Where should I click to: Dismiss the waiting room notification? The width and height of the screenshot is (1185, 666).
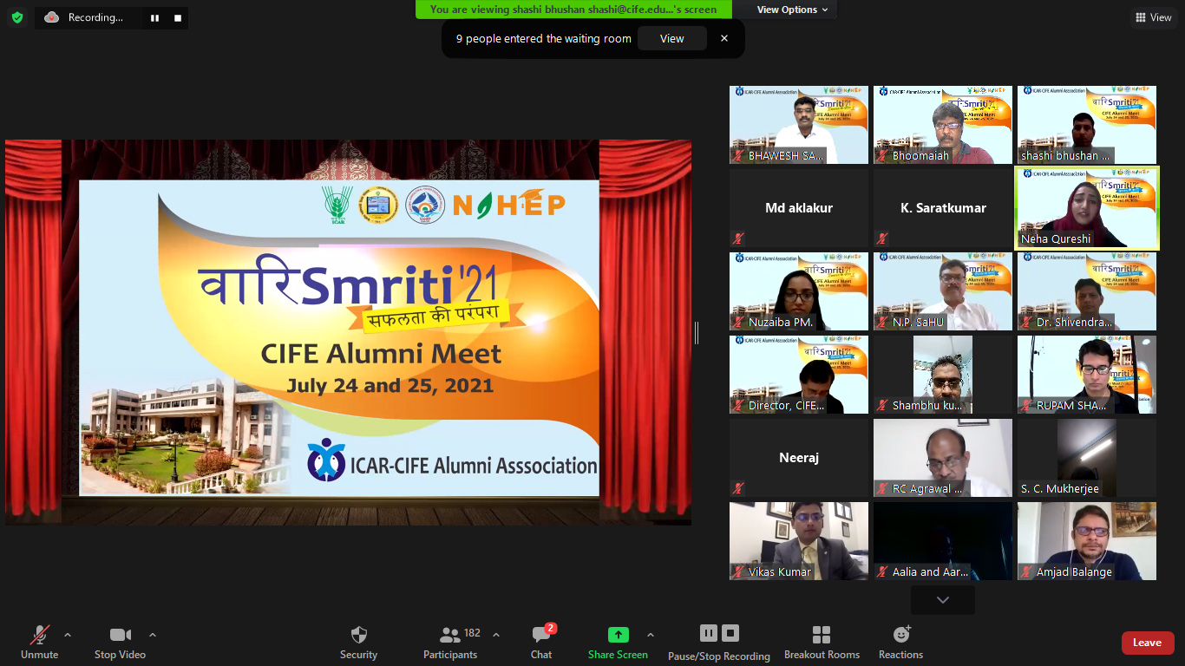(724, 38)
